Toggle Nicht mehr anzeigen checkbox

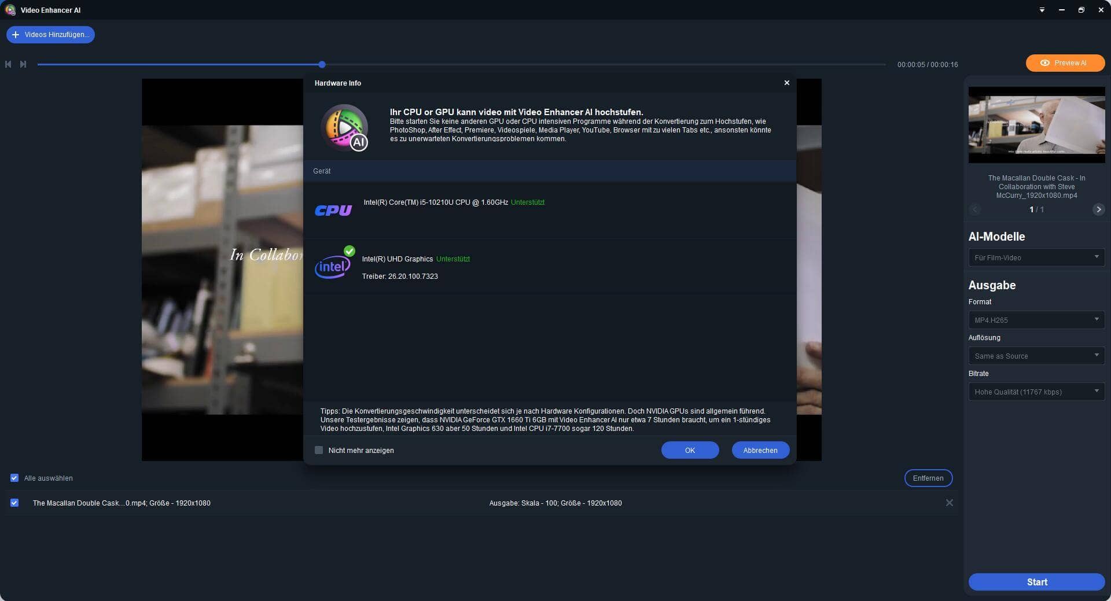[x=319, y=450]
